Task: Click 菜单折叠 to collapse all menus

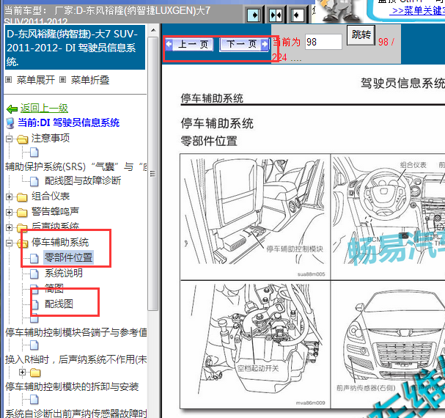Action: point(89,80)
